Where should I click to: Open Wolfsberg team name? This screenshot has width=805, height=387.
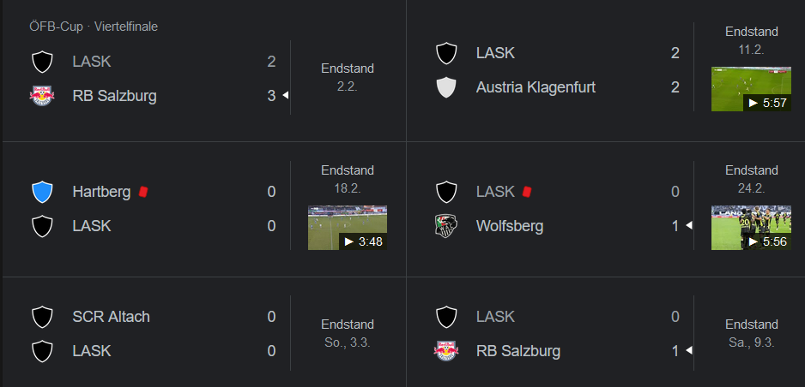click(509, 226)
